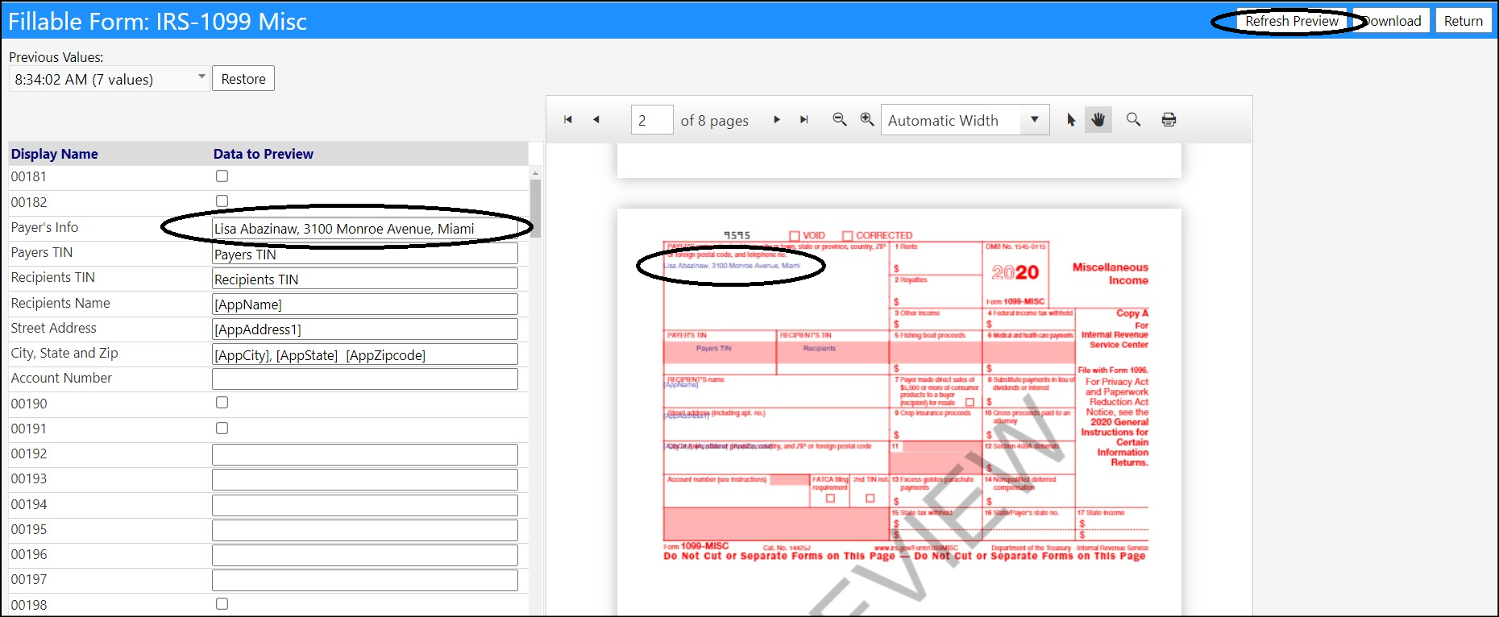This screenshot has height=617, width=1499.
Task: Click the Payer's Info row label
Action: (44, 228)
